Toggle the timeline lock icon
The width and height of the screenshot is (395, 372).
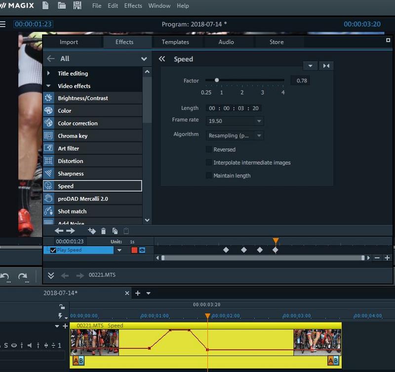pyautogui.click(x=62, y=307)
